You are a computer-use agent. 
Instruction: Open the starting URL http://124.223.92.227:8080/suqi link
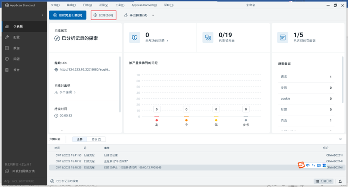pyautogui.click(x=85, y=70)
